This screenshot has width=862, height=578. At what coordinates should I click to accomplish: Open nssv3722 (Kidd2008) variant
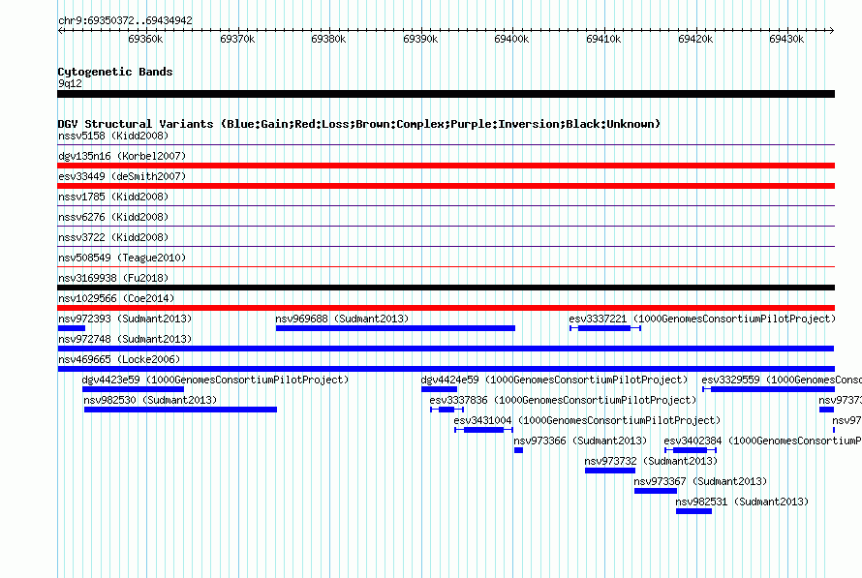coord(113,237)
